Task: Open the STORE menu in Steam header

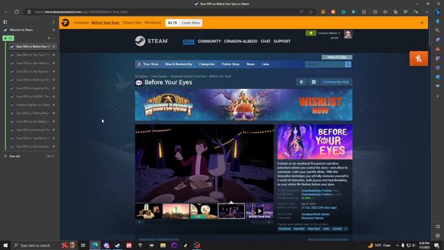Action: pyautogui.click(x=189, y=42)
